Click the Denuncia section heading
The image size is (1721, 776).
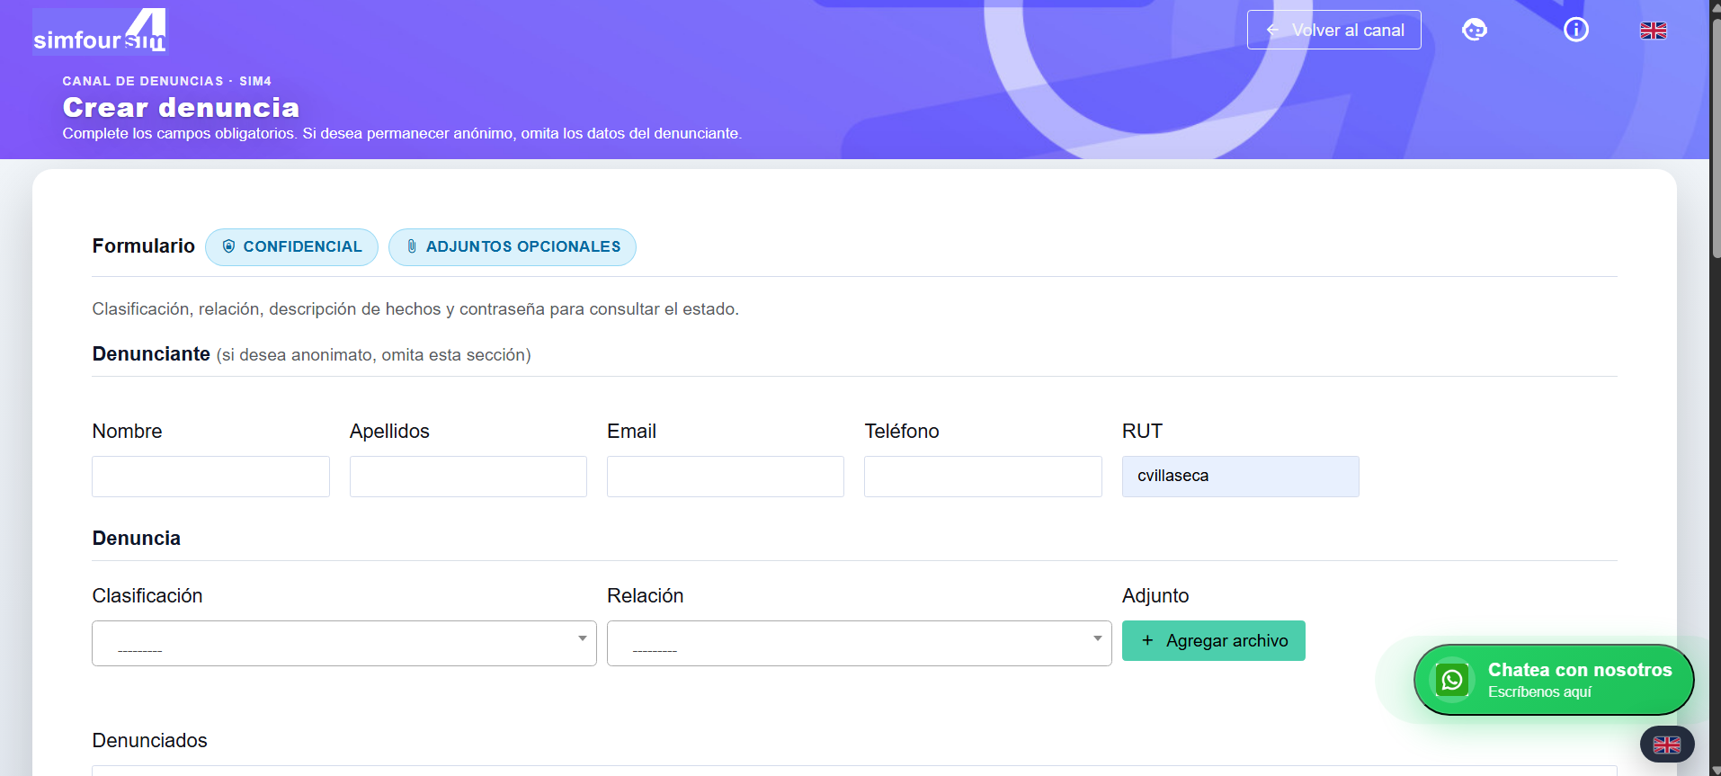pos(136,538)
